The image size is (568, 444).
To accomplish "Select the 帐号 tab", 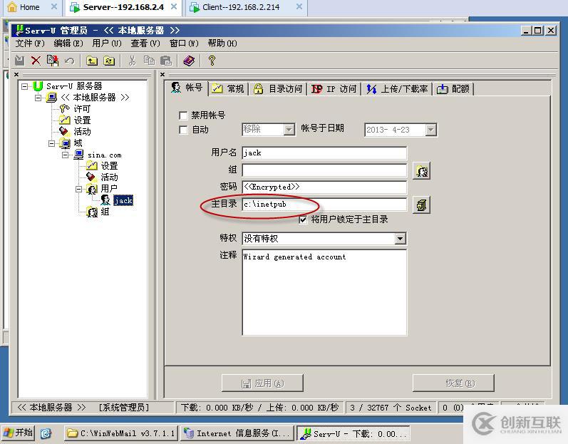I will [187, 88].
